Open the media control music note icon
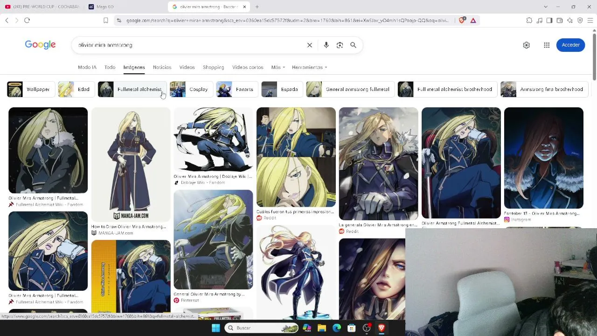Screen dimensions: 597x336 (x=539, y=21)
